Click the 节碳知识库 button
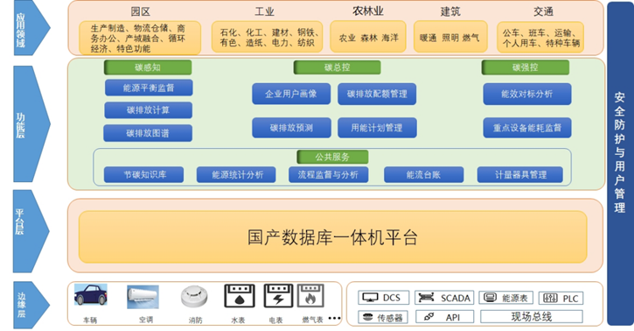Image resolution: width=634 pixels, height=331 pixels. pos(144,175)
